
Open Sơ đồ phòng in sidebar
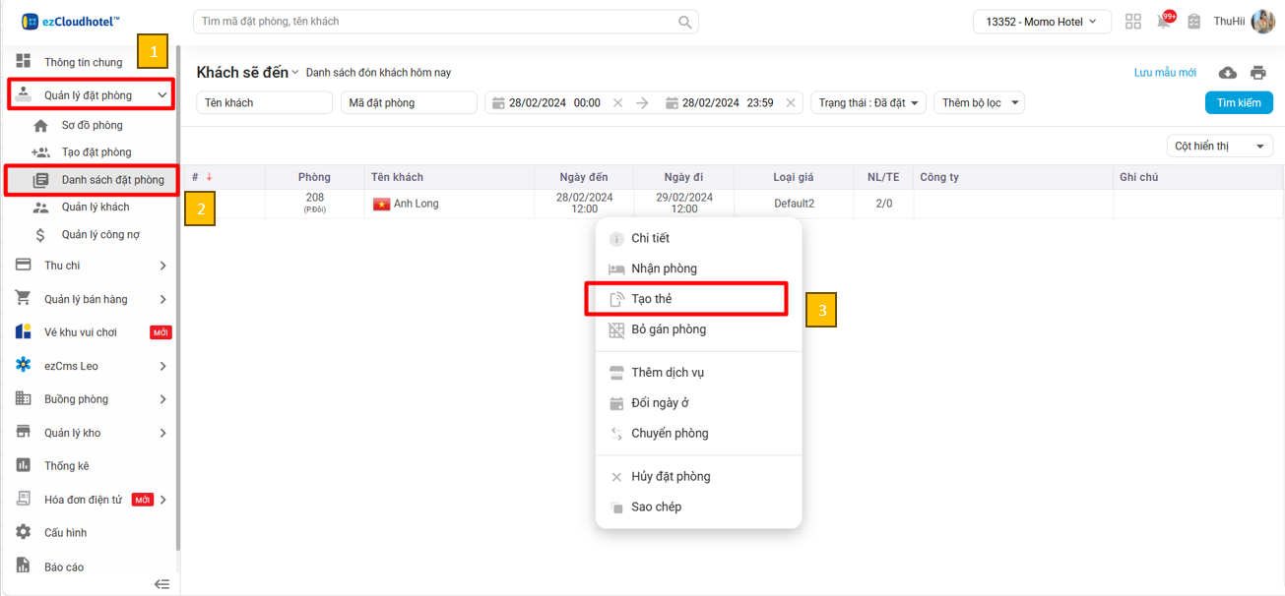pyautogui.click(x=92, y=126)
